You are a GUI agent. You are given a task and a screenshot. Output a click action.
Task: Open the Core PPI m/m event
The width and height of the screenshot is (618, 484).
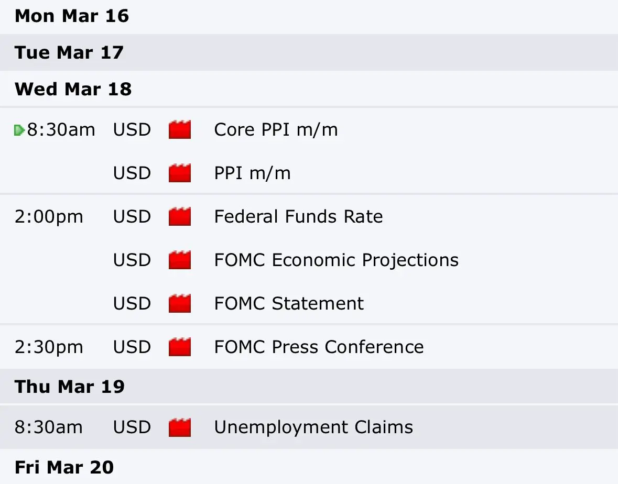point(276,130)
